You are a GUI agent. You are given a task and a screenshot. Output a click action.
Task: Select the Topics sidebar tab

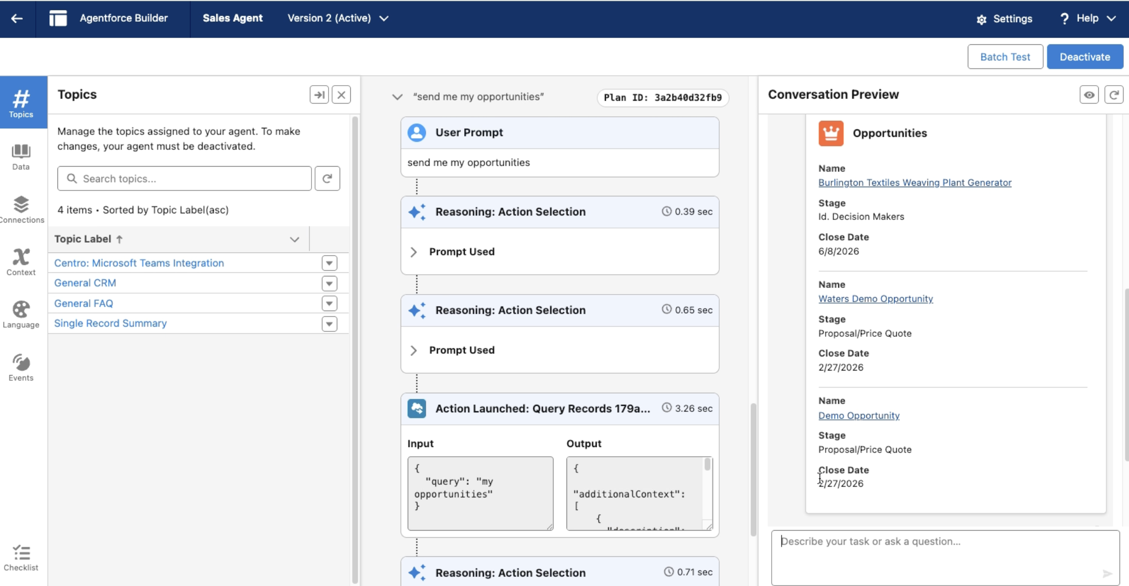coord(21,103)
